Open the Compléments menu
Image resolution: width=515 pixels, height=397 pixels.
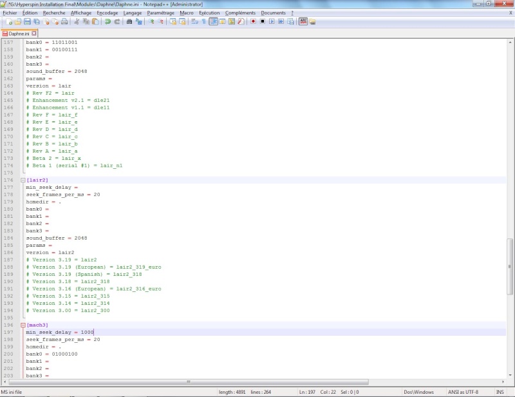(240, 13)
